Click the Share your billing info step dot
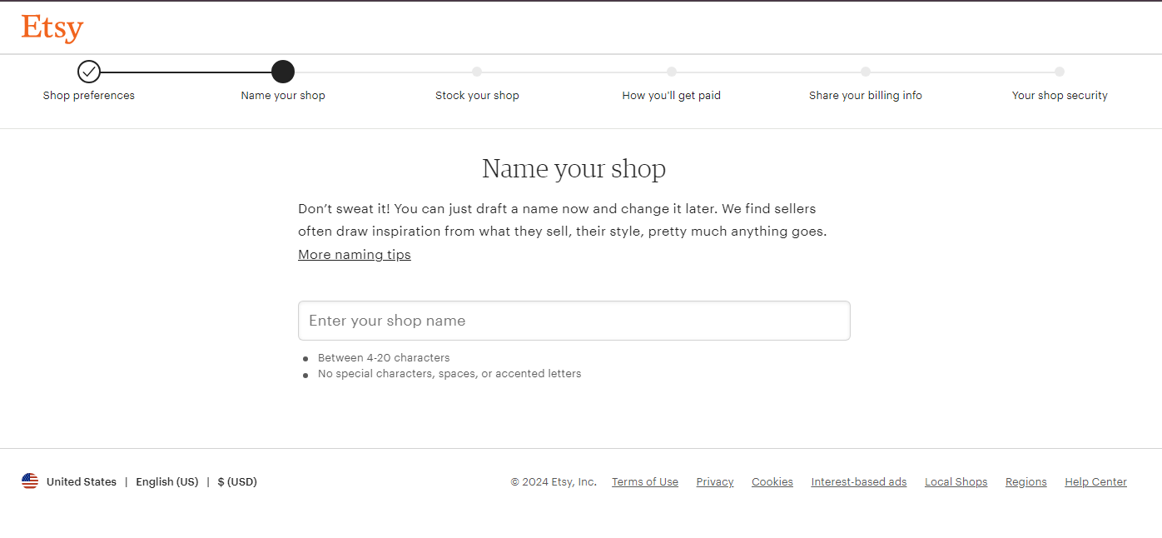This screenshot has width=1162, height=538. point(866,72)
